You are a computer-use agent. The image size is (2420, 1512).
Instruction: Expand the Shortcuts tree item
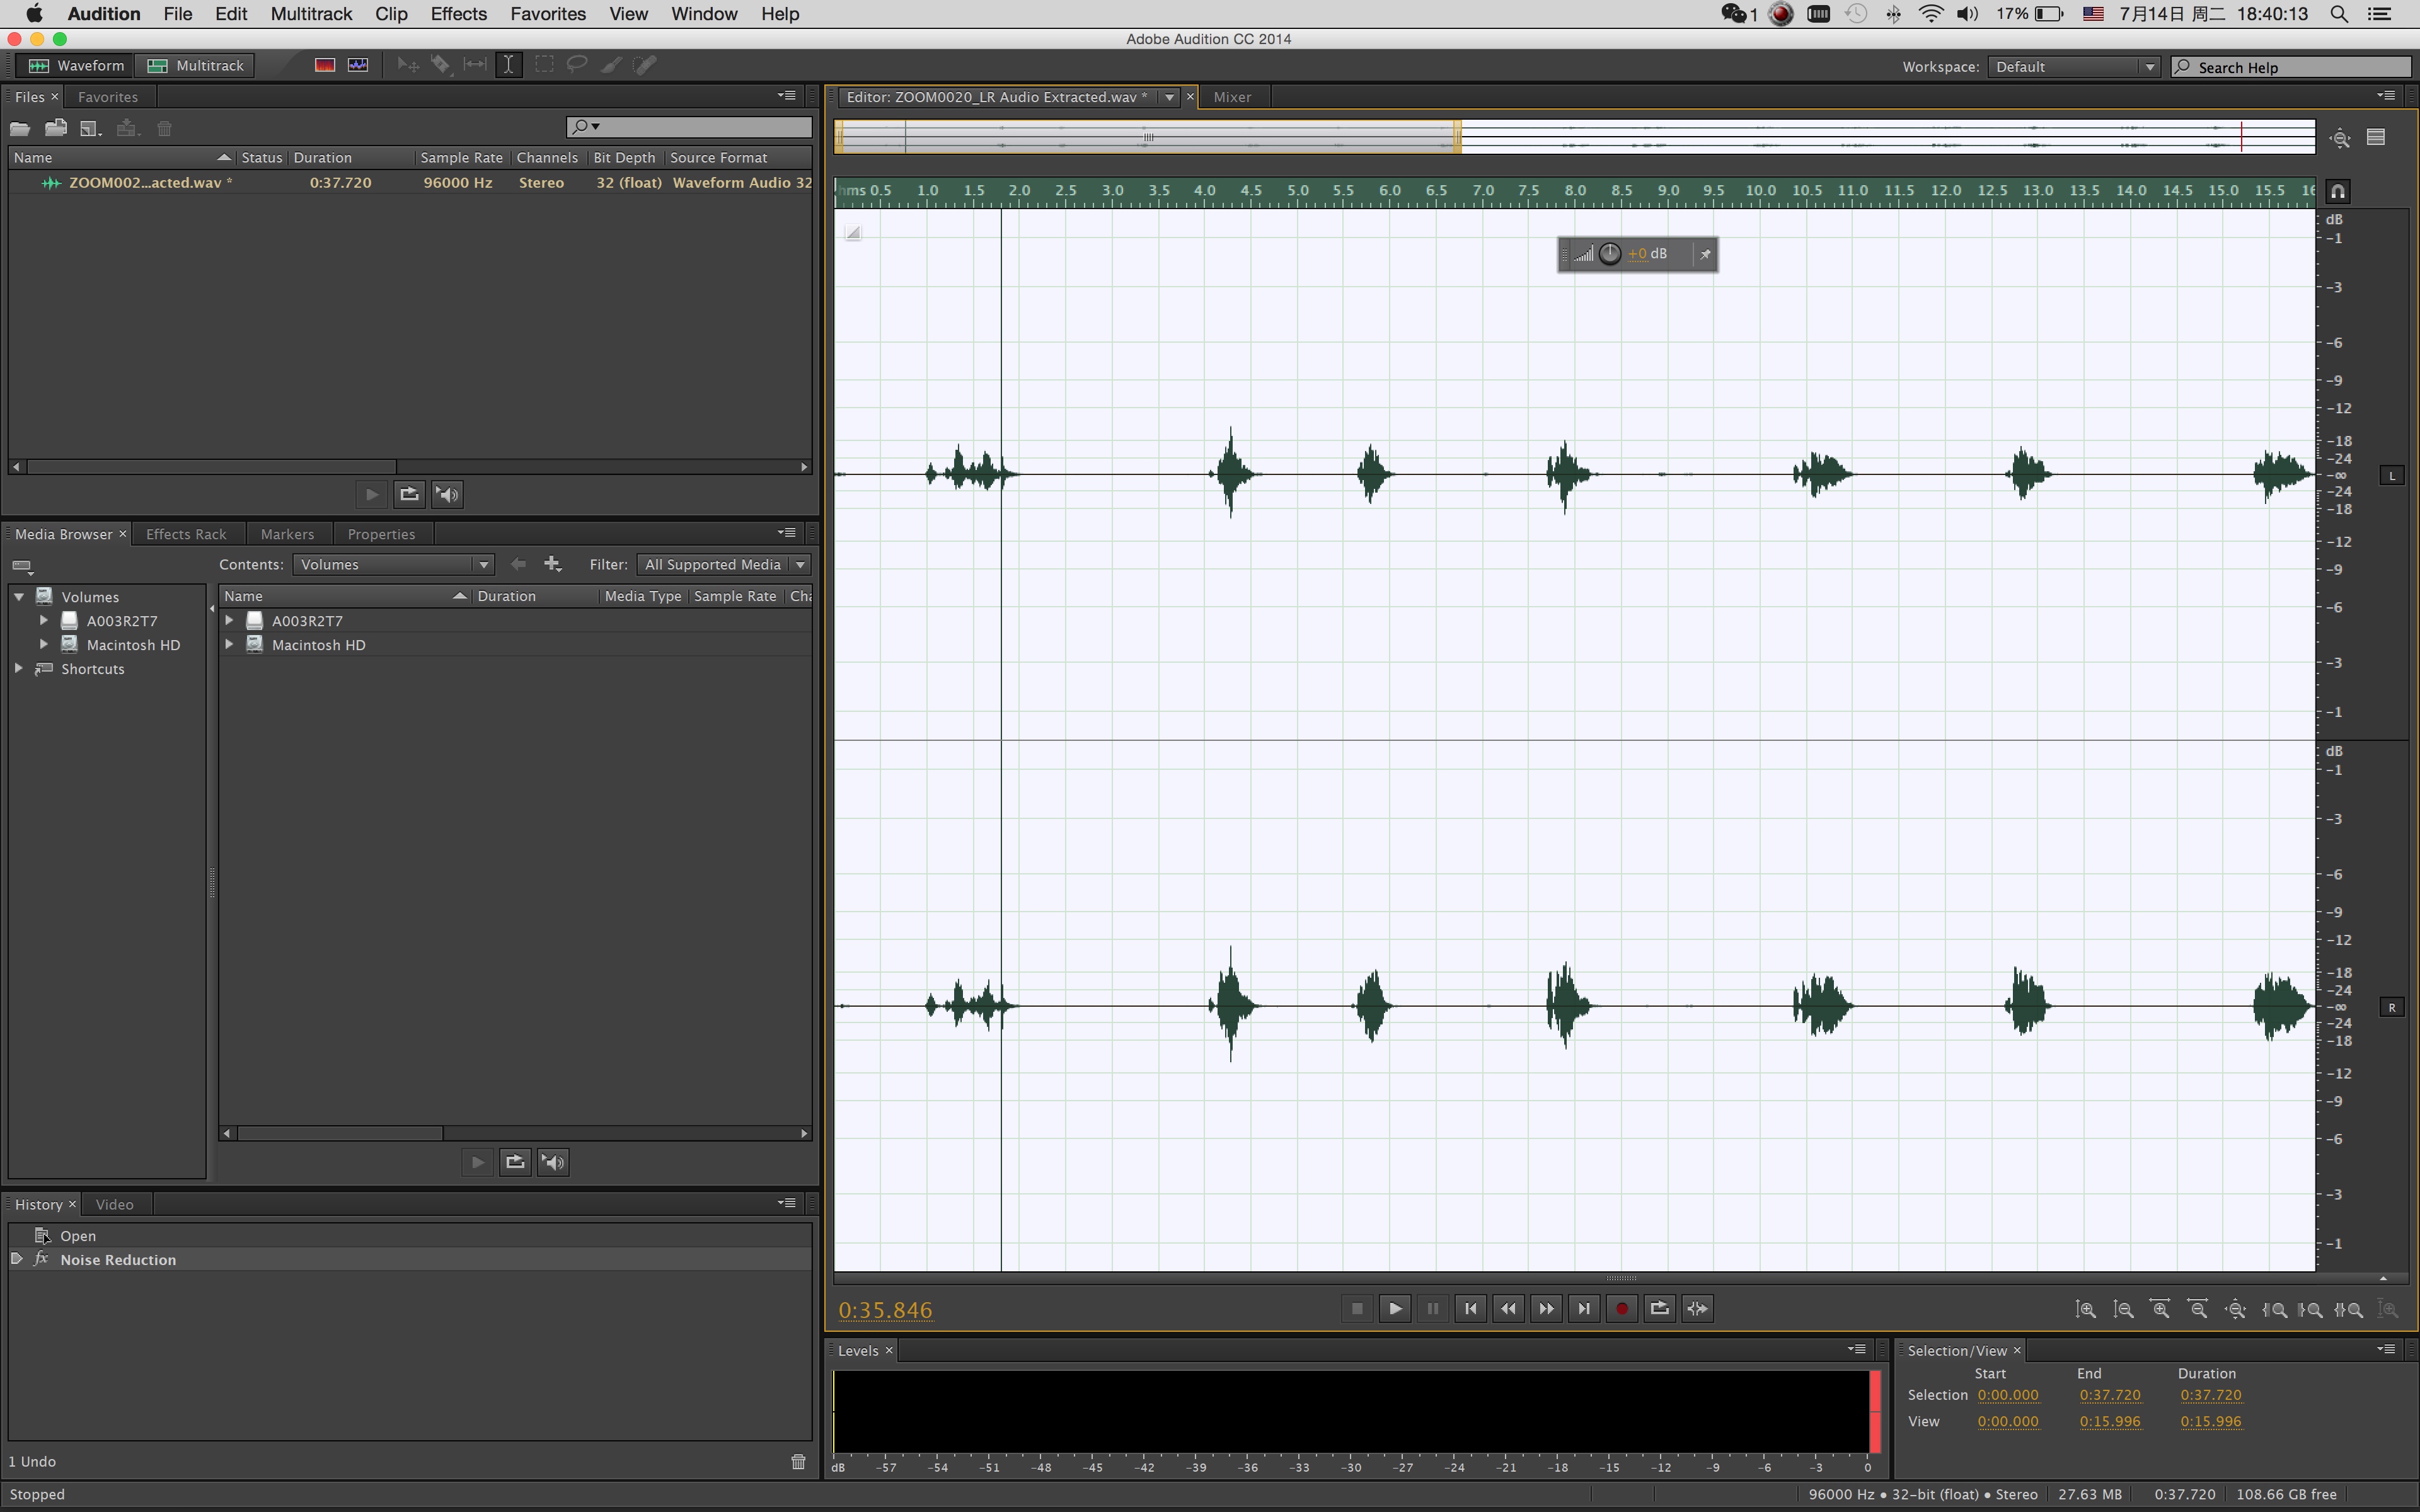click(18, 668)
